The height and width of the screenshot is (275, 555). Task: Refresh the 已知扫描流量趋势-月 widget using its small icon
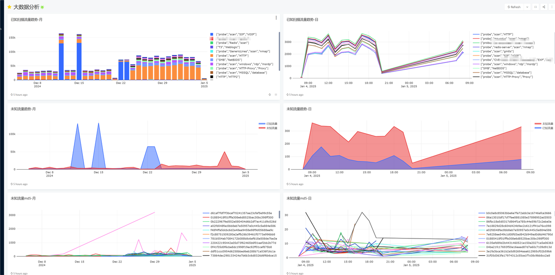click(x=270, y=94)
